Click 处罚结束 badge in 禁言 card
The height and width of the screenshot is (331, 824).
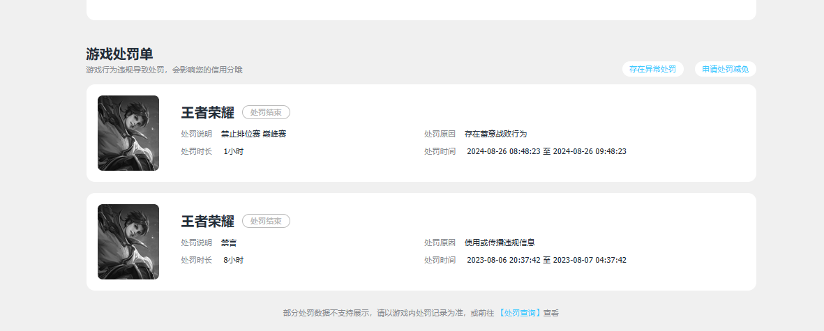click(x=266, y=221)
